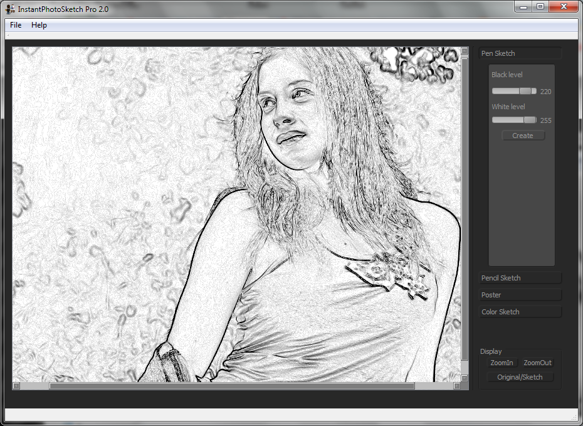Click the vertical scrollbar track
The height and width of the screenshot is (426, 583).
coord(465,367)
